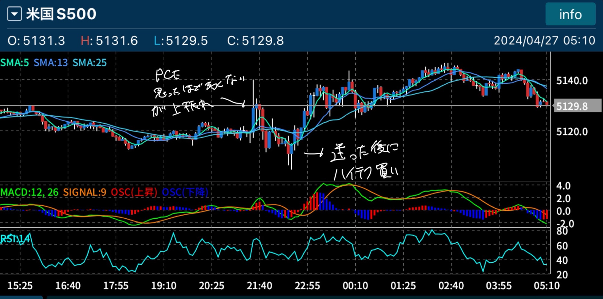Tap the close price value C:5129.8
The image size is (603, 299).
coord(255,41)
